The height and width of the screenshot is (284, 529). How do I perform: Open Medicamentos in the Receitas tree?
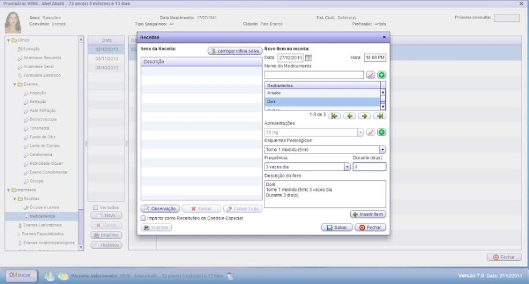42,217
